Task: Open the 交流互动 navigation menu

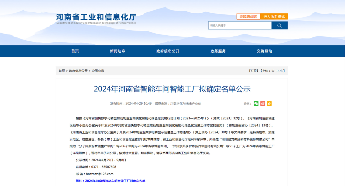Action: [264, 51]
